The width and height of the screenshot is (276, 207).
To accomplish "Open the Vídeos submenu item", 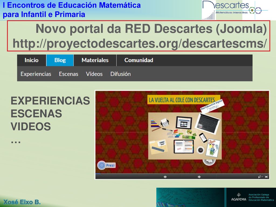I will (x=94, y=74).
